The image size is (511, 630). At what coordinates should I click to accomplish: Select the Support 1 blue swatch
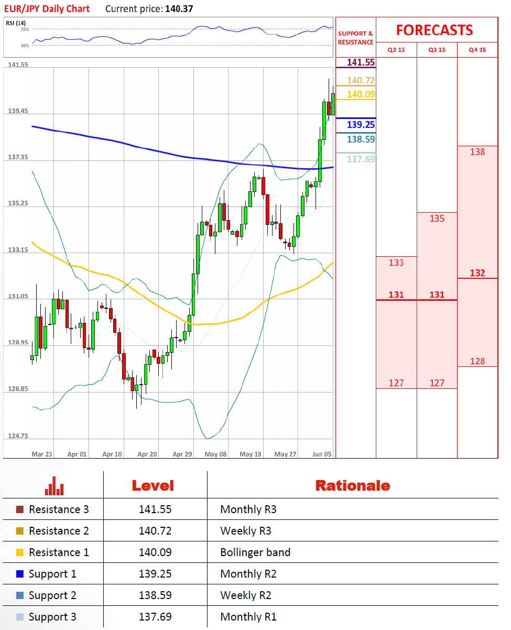click(x=20, y=574)
